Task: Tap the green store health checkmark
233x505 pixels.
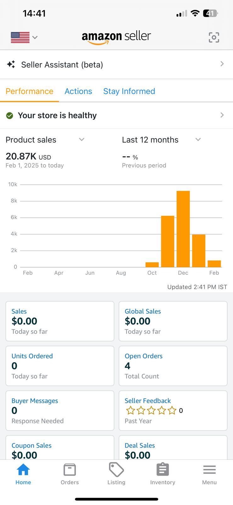Action: click(10, 116)
